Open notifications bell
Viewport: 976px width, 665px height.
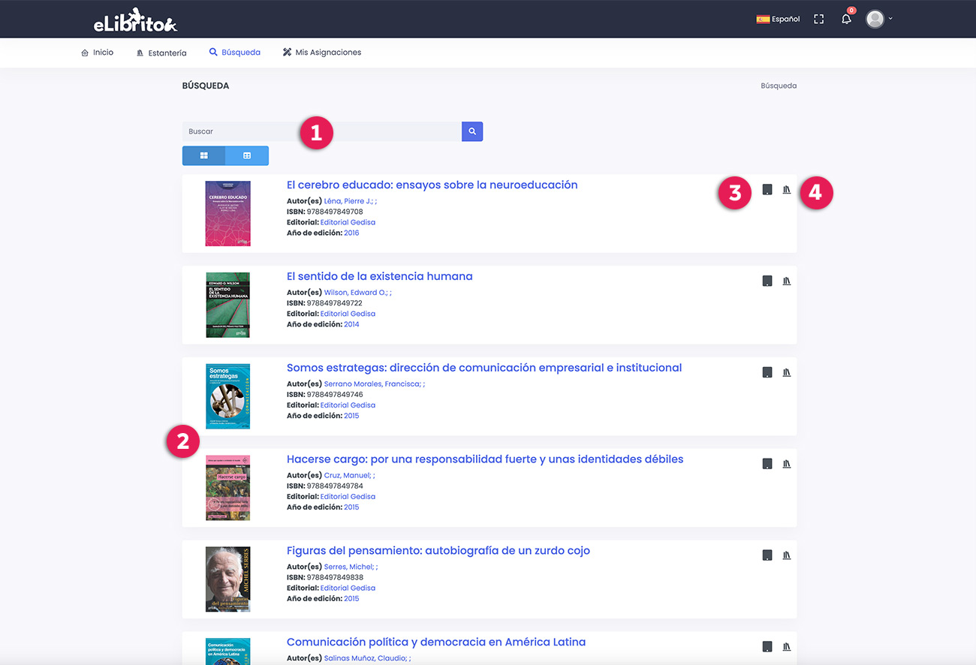[846, 19]
